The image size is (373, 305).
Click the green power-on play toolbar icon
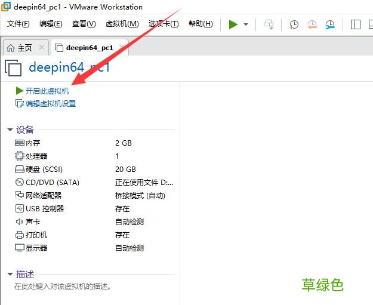(x=233, y=24)
